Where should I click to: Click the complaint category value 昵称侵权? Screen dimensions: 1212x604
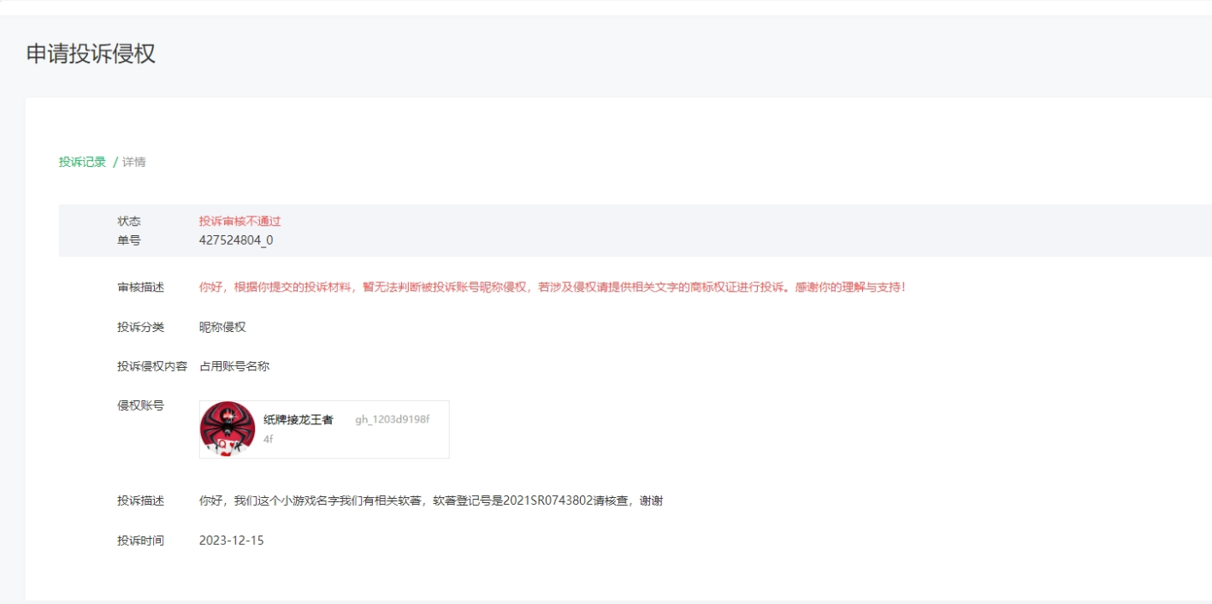(x=222, y=327)
